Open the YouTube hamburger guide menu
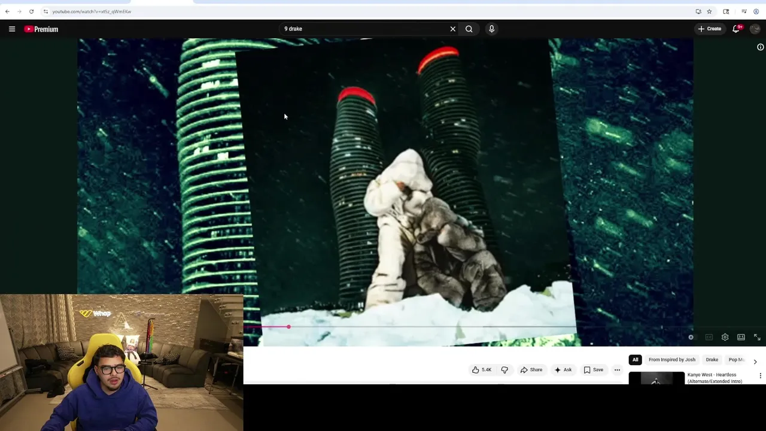 click(x=12, y=29)
